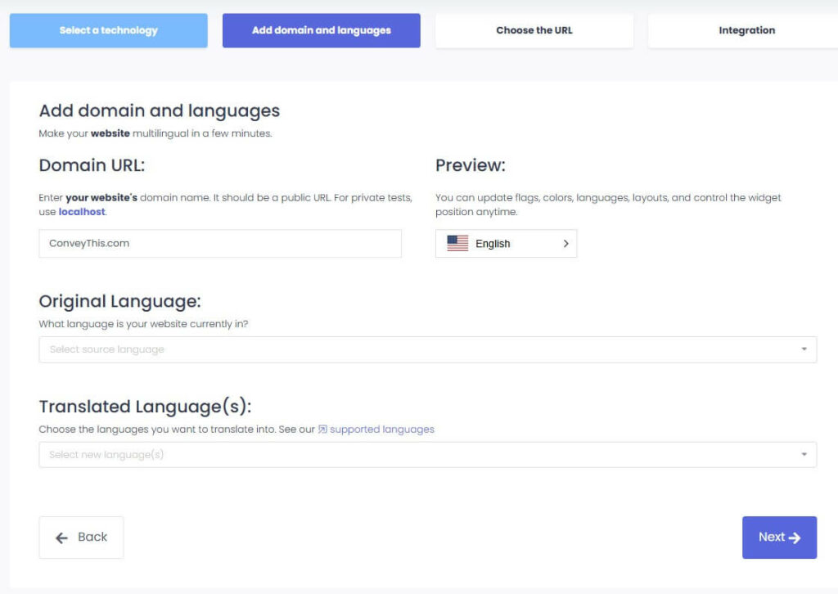Click the US flag icon in preview
Viewport: 838px width, 594px height.
tap(457, 244)
